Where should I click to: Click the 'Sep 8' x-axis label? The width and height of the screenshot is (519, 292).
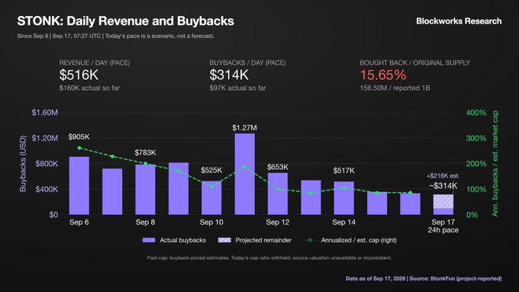tap(145, 222)
